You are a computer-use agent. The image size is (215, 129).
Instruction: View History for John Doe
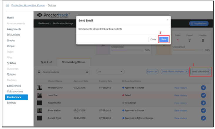[x=181, y=95]
